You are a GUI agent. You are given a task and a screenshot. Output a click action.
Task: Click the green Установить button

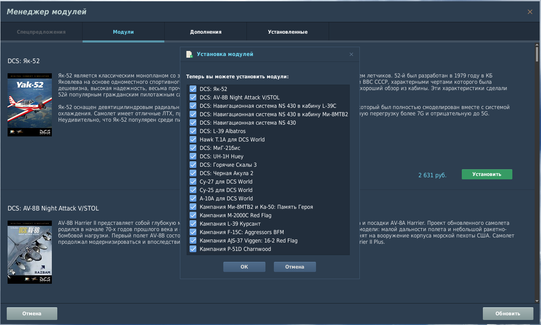[x=487, y=174]
